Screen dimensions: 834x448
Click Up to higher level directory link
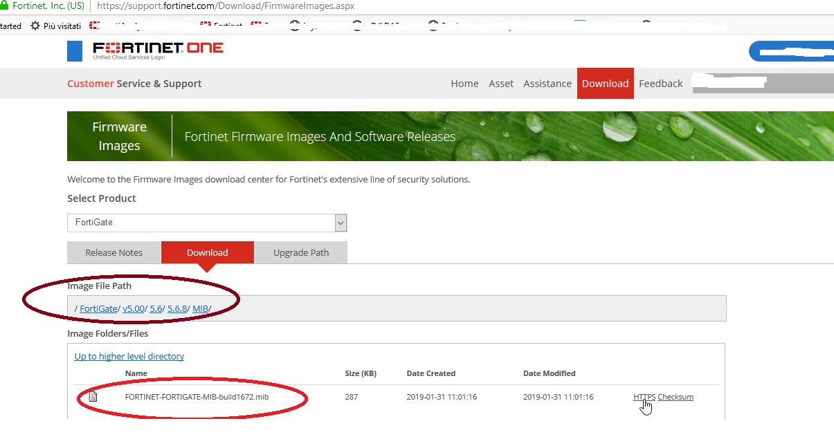[x=129, y=356]
